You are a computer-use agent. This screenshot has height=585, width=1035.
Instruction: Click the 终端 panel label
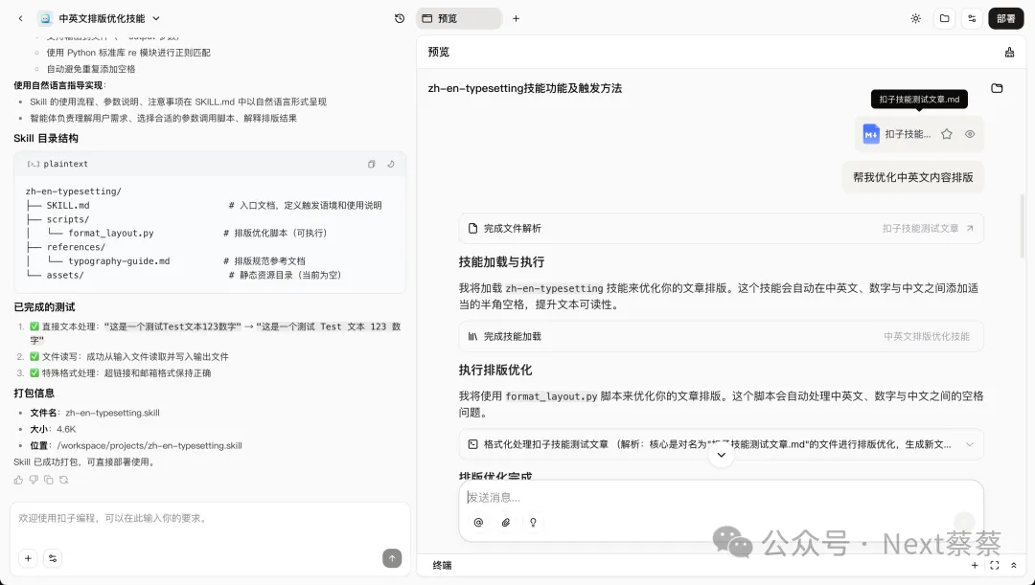click(441, 565)
